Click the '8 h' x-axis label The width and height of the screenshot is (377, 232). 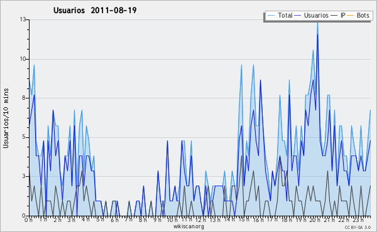click(x=143, y=219)
